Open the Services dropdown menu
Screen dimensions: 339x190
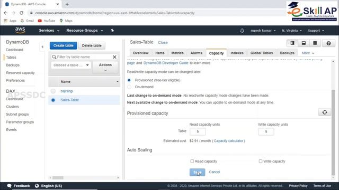[49, 31]
